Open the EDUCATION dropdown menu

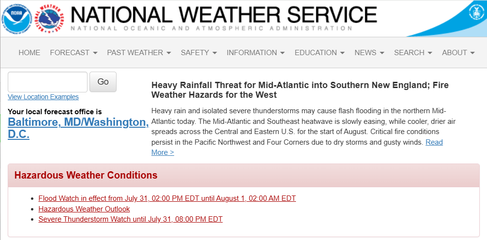[x=319, y=53]
